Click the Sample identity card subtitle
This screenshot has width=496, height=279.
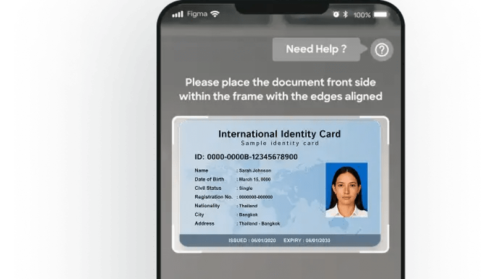pos(280,143)
